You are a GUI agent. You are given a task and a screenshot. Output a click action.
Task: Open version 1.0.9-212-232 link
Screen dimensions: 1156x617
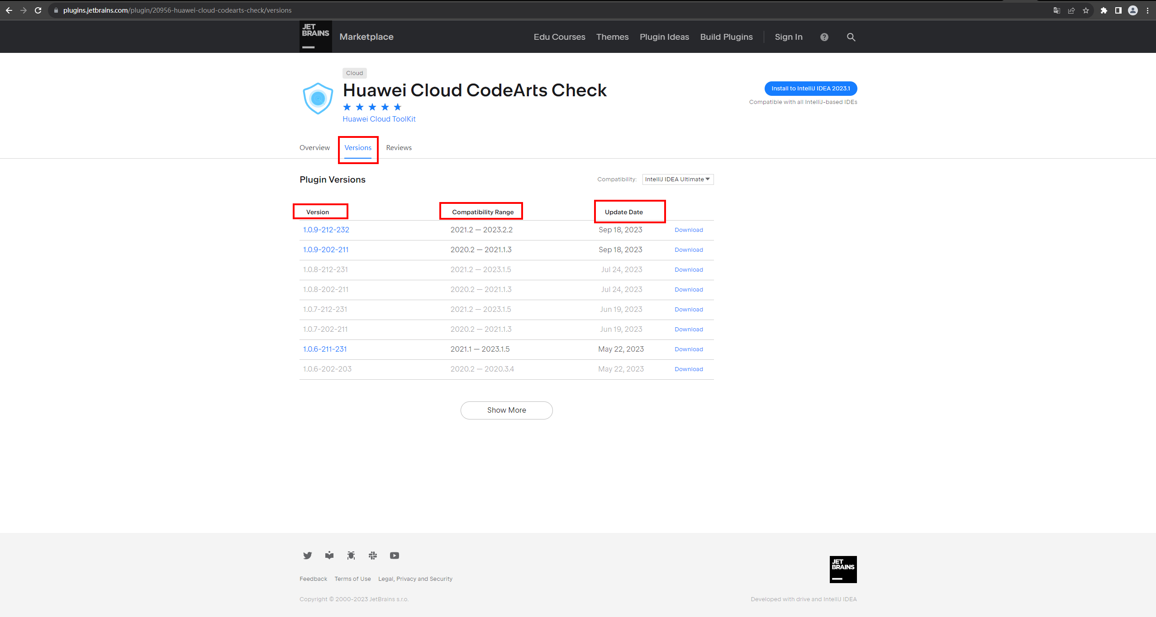coord(326,230)
